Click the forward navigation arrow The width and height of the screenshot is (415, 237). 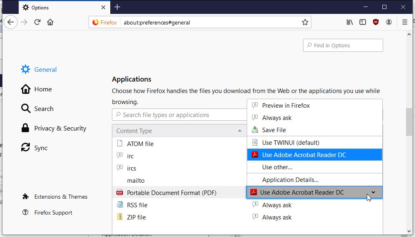[24, 22]
